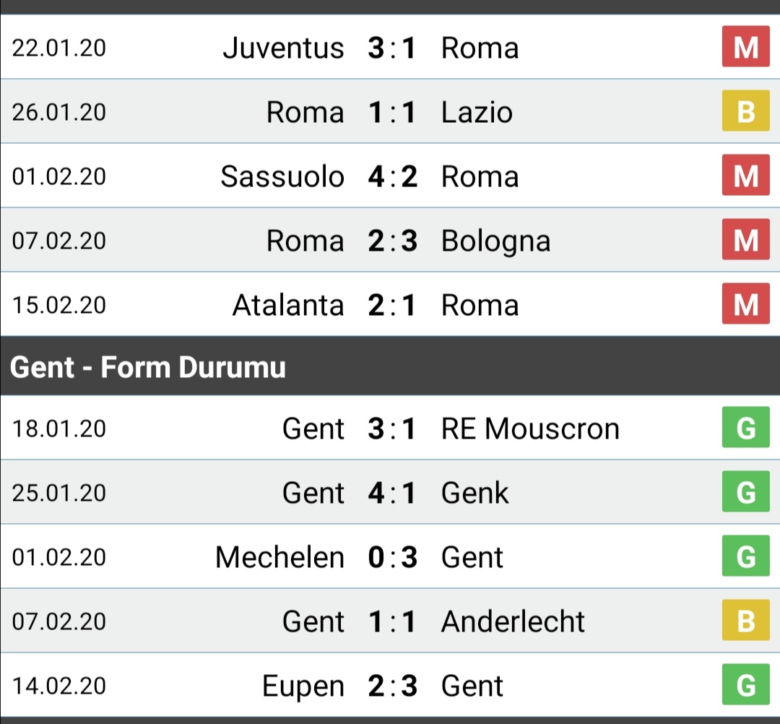Open the Lazio team name
The image size is (780, 724).
click(x=477, y=113)
